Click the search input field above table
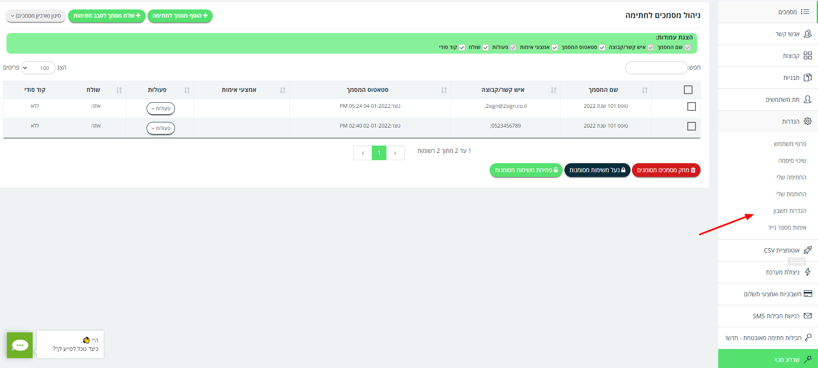This screenshot has width=818, height=368. [x=656, y=68]
